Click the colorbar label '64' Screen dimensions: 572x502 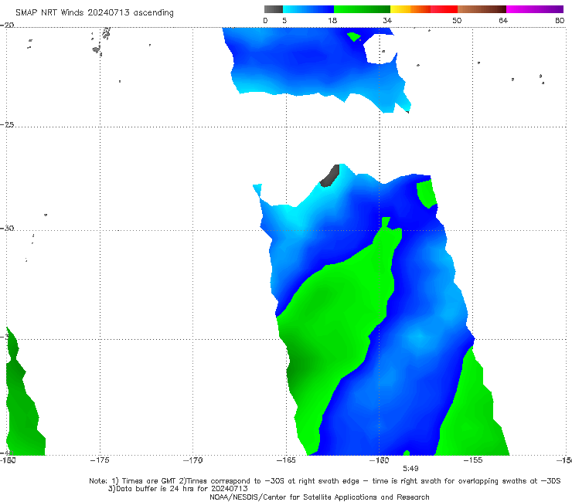[x=503, y=20]
